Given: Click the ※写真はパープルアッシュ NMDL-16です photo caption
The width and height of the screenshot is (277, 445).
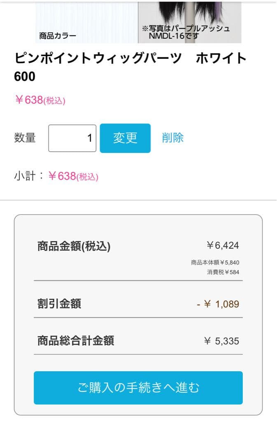Looking at the screenshot, I should [x=186, y=33].
